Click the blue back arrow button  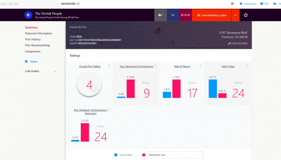tap(28, 15)
